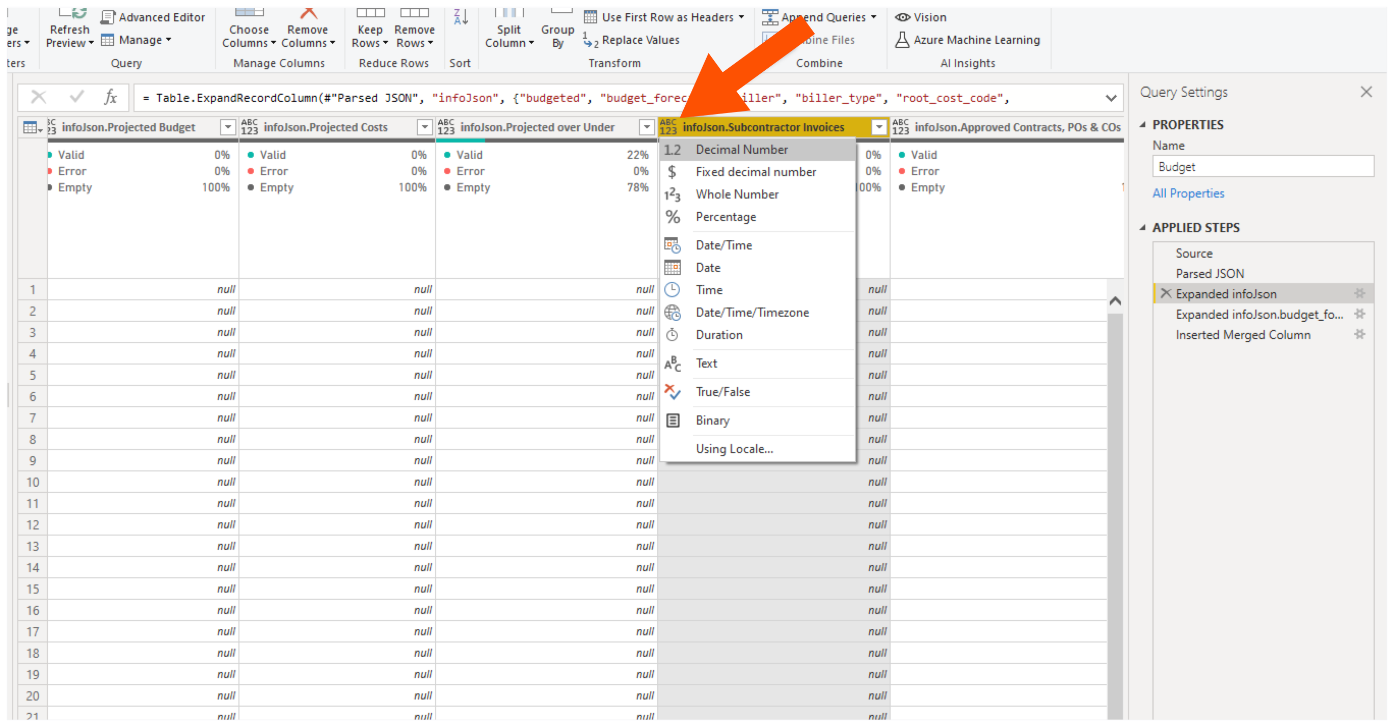Select row number 10 in the grid
Viewport: 1394px width, 727px height.
click(33, 482)
